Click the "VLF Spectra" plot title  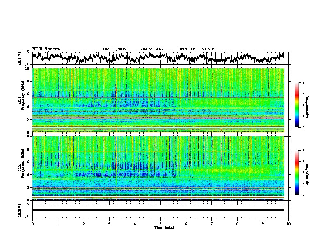tap(46, 49)
